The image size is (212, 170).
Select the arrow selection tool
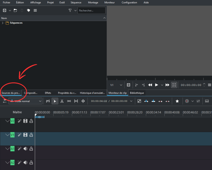pyautogui.click(x=55, y=101)
